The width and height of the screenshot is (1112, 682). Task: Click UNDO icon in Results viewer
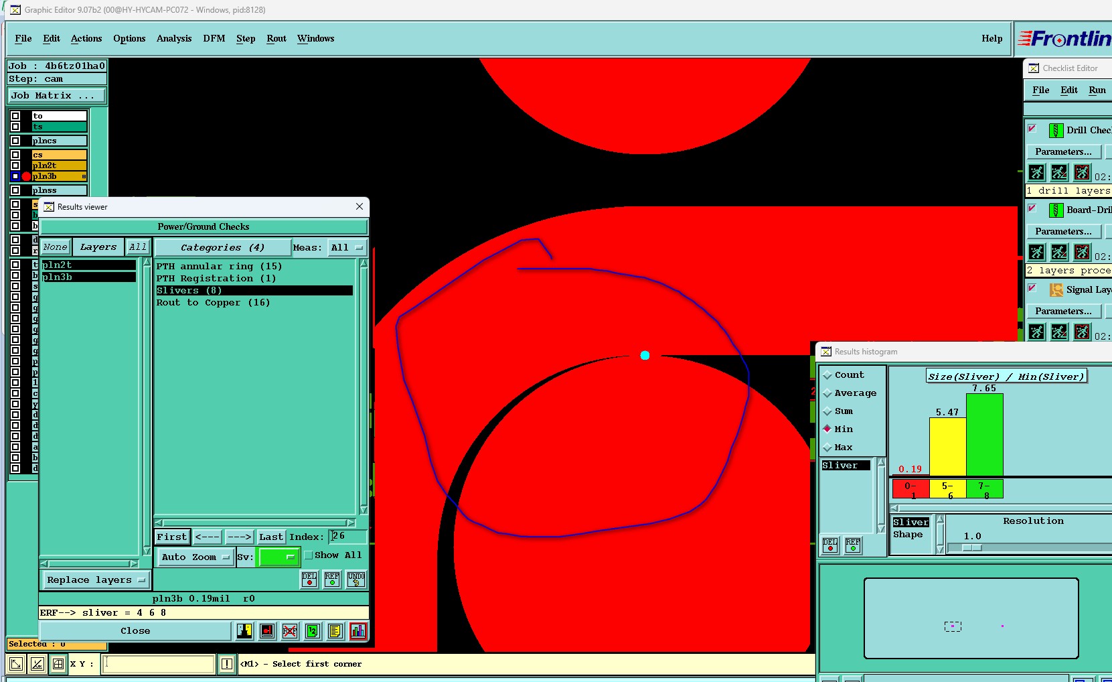(x=356, y=579)
